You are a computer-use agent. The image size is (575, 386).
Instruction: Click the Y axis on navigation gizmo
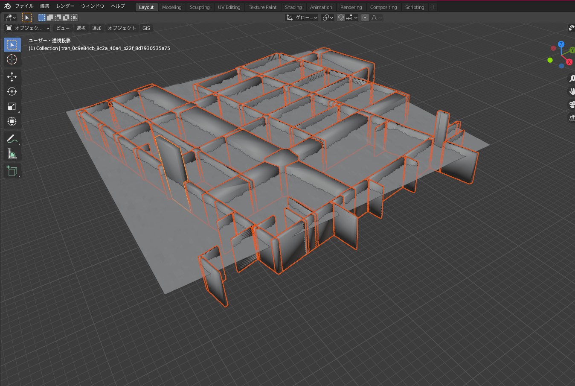572,50
